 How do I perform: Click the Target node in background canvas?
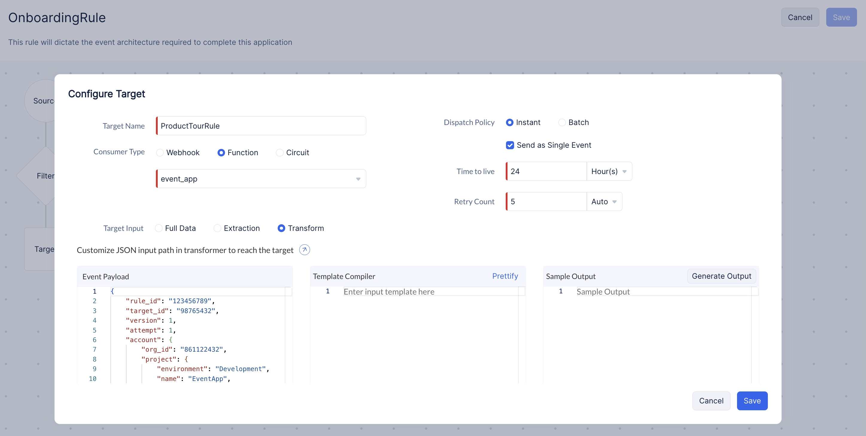pyautogui.click(x=40, y=249)
